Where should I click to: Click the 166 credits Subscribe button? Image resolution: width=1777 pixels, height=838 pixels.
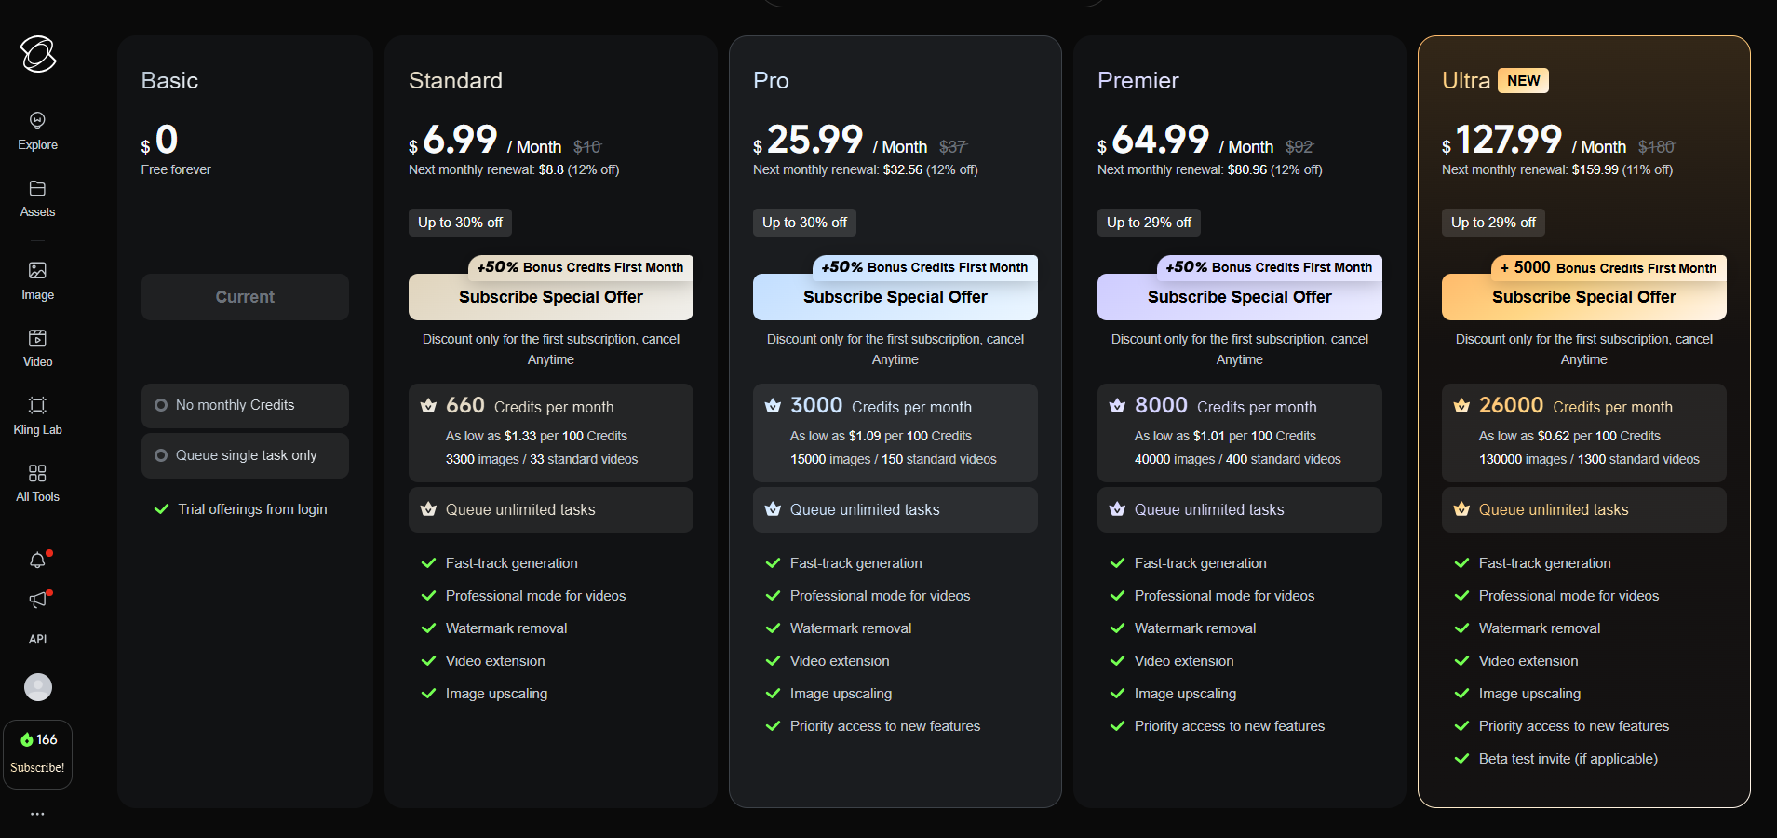pos(37,754)
